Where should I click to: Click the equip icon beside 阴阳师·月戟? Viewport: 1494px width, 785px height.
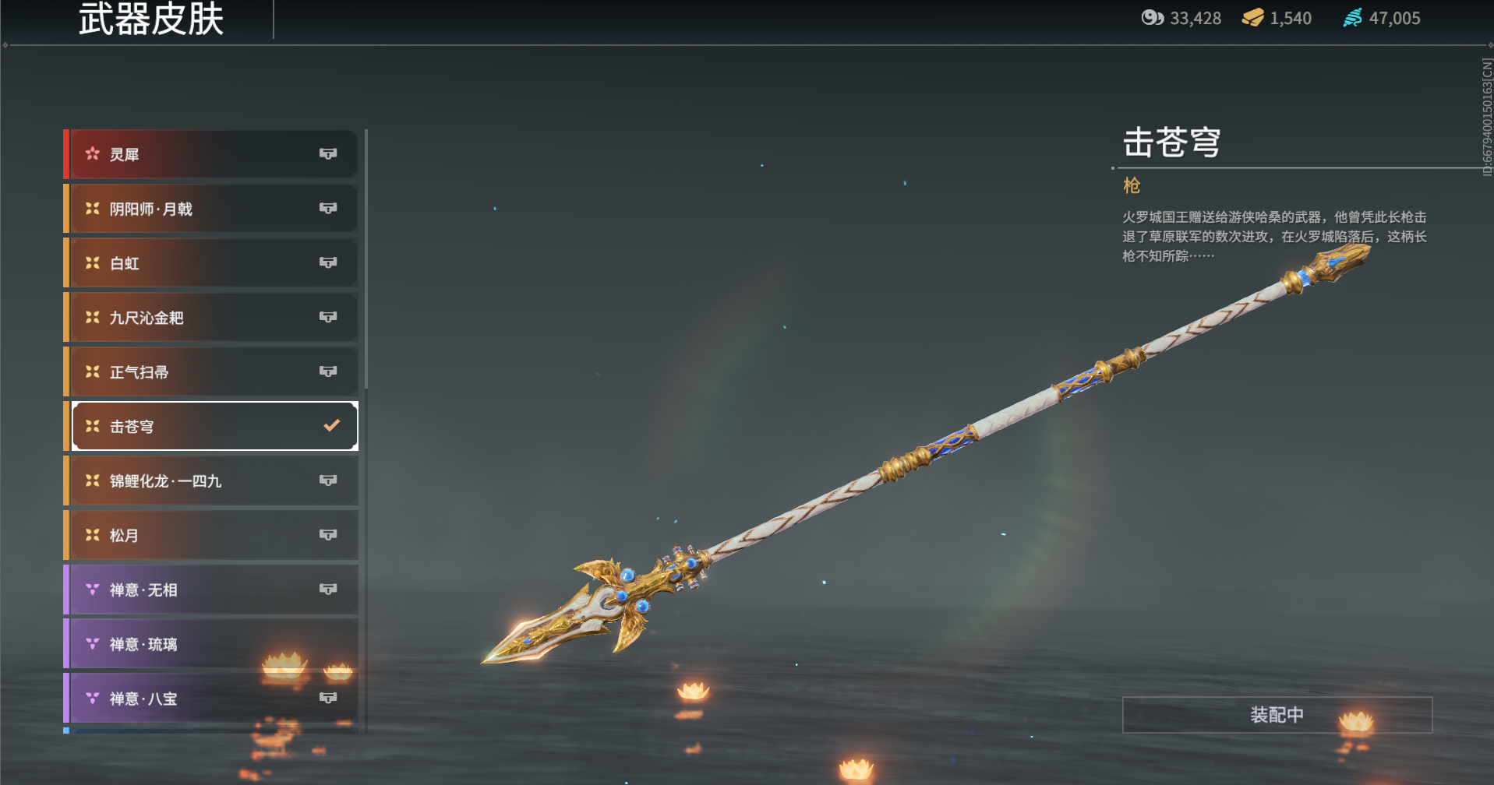point(328,209)
